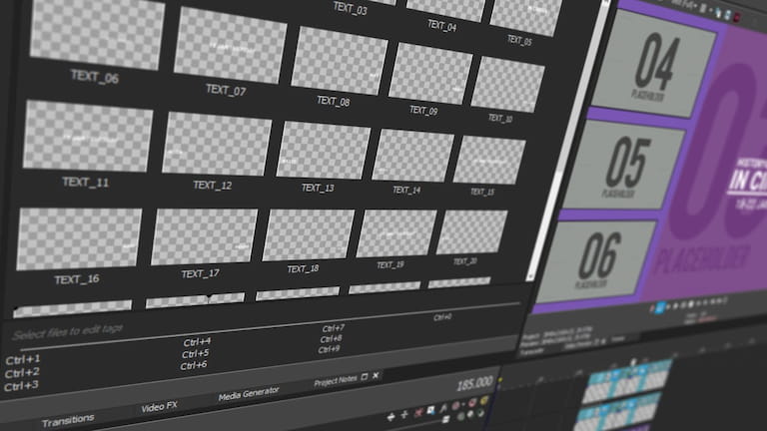The height and width of the screenshot is (431, 767).
Task: Select the TEXT_11 media thumbnail
Action: [88, 136]
